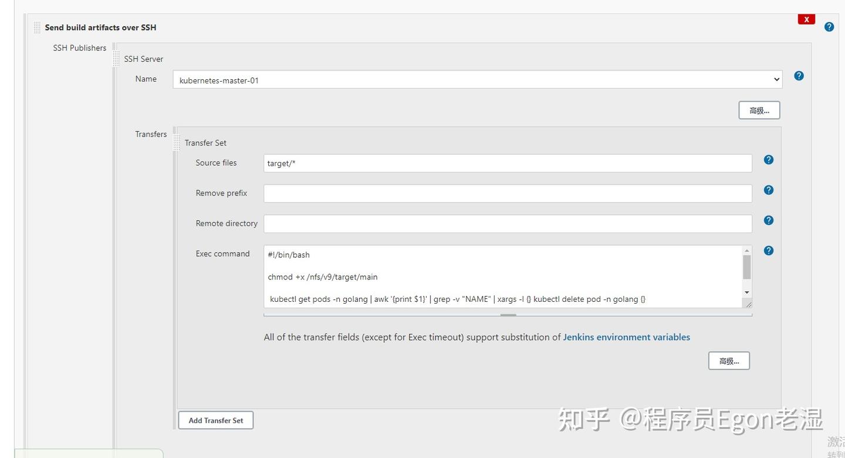
Task: Click the Transfer Set drag handle
Action: (177, 142)
